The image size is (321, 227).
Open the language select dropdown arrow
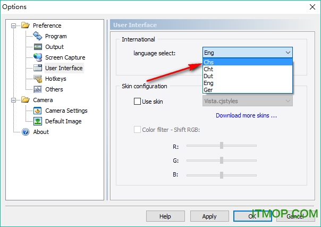click(x=288, y=53)
